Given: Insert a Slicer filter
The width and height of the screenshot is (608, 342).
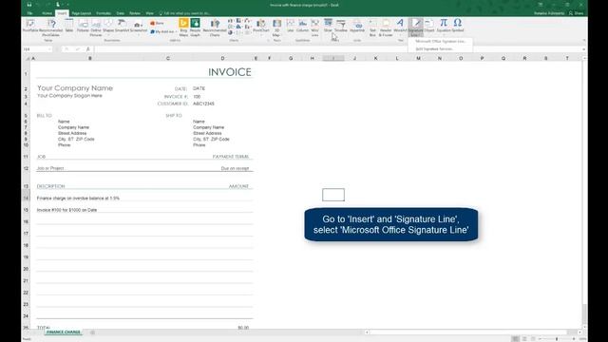Looking at the screenshot, I should (328, 26).
